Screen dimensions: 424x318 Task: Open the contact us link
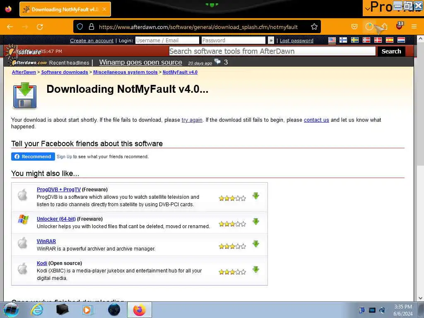316,120
